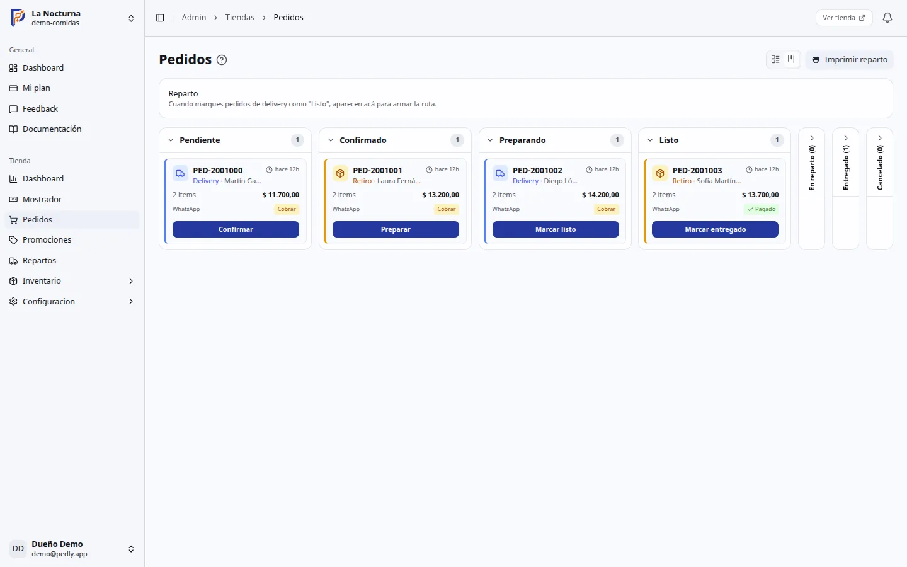Click Marcar listo on PED-2001002
907x567 pixels.
(x=556, y=229)
